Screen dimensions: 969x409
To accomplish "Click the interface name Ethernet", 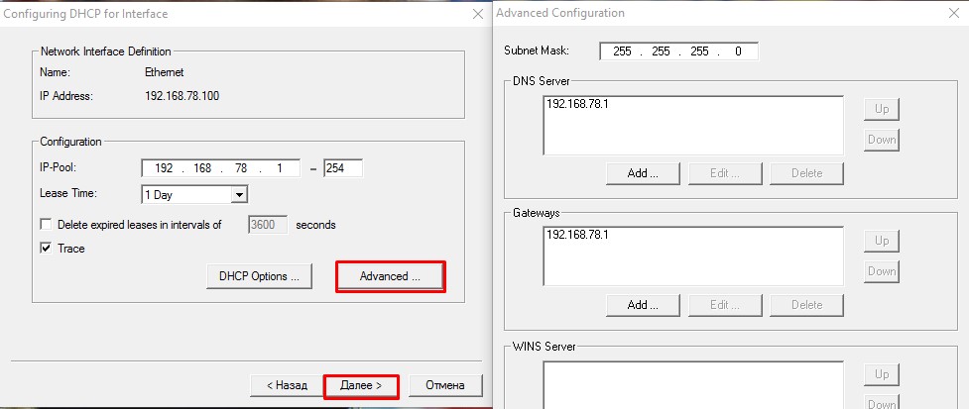I will click(164, 72).
